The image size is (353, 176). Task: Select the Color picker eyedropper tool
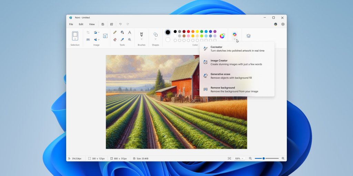pyautogui.click(x=122, y=40)
